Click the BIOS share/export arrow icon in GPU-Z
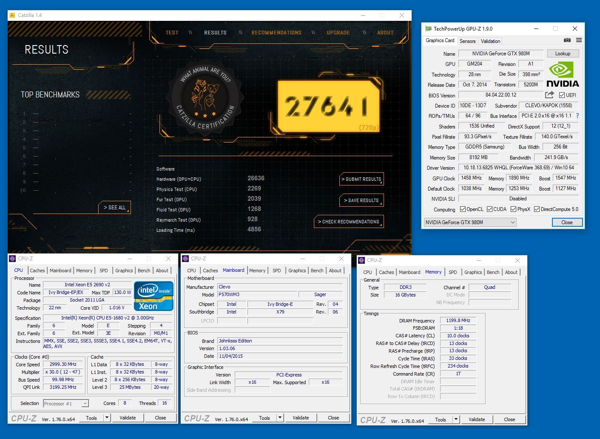The image size is (600, 439). [x=549, y=95]
